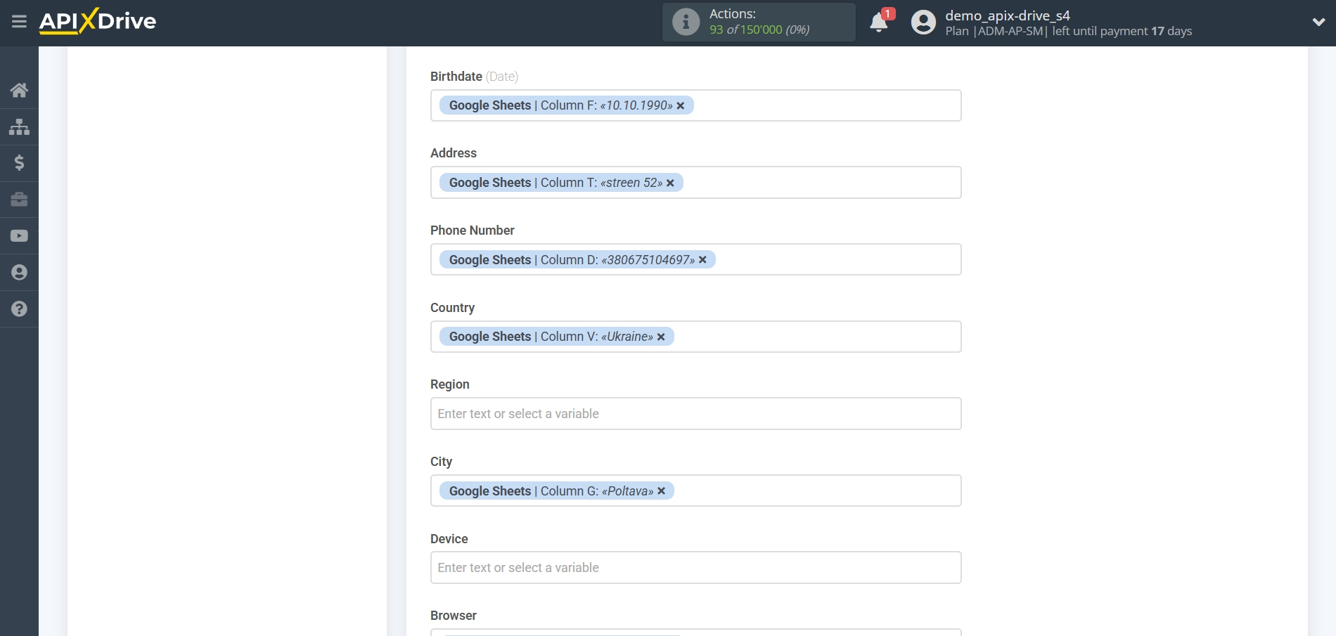View notifications bell

click(878, 22)
